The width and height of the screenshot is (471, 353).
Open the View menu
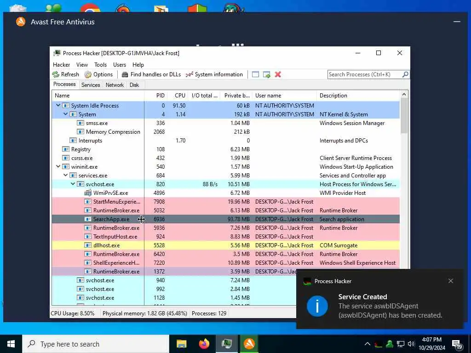[82, 64]
